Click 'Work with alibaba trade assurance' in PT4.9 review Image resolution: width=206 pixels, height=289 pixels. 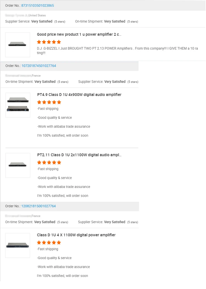pos(64,127)
